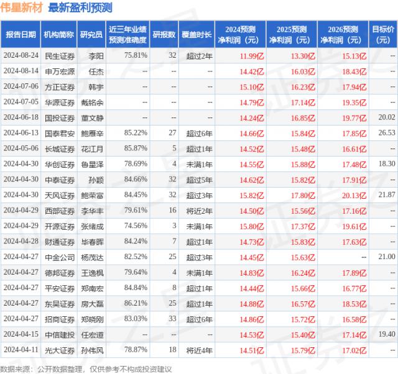Select analyst 鲍雁辛 in the table
This screenshot has height=374, width=398.
(x=91, y=133)
